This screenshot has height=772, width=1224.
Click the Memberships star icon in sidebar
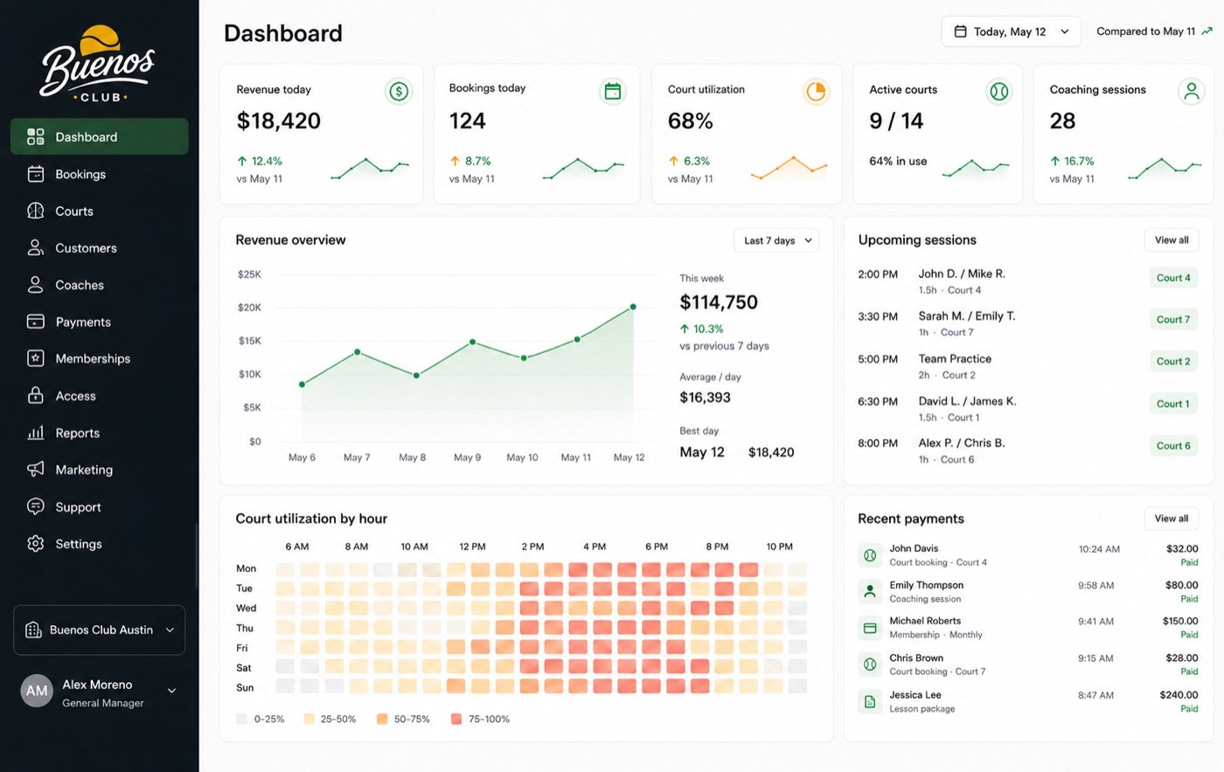point(36,358)
